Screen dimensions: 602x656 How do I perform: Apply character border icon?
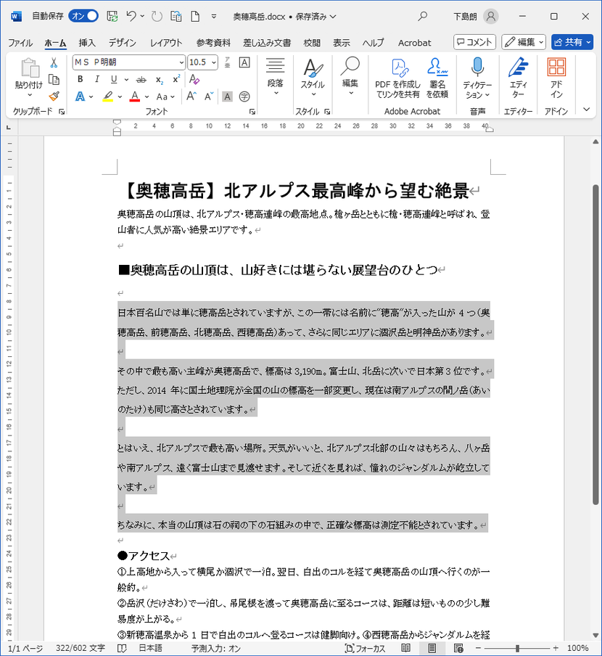pyautogui.click(x=244, y=62)
